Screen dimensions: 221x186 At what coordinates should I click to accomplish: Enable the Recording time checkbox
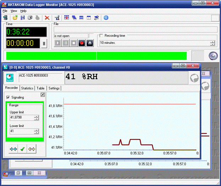click(101, 36)
